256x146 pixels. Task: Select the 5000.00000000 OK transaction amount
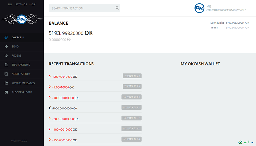click(65, 109)
